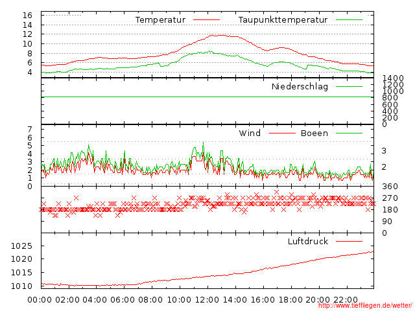Click the 180 wind direction axis value
415x311 pixels.
(390, 210)
